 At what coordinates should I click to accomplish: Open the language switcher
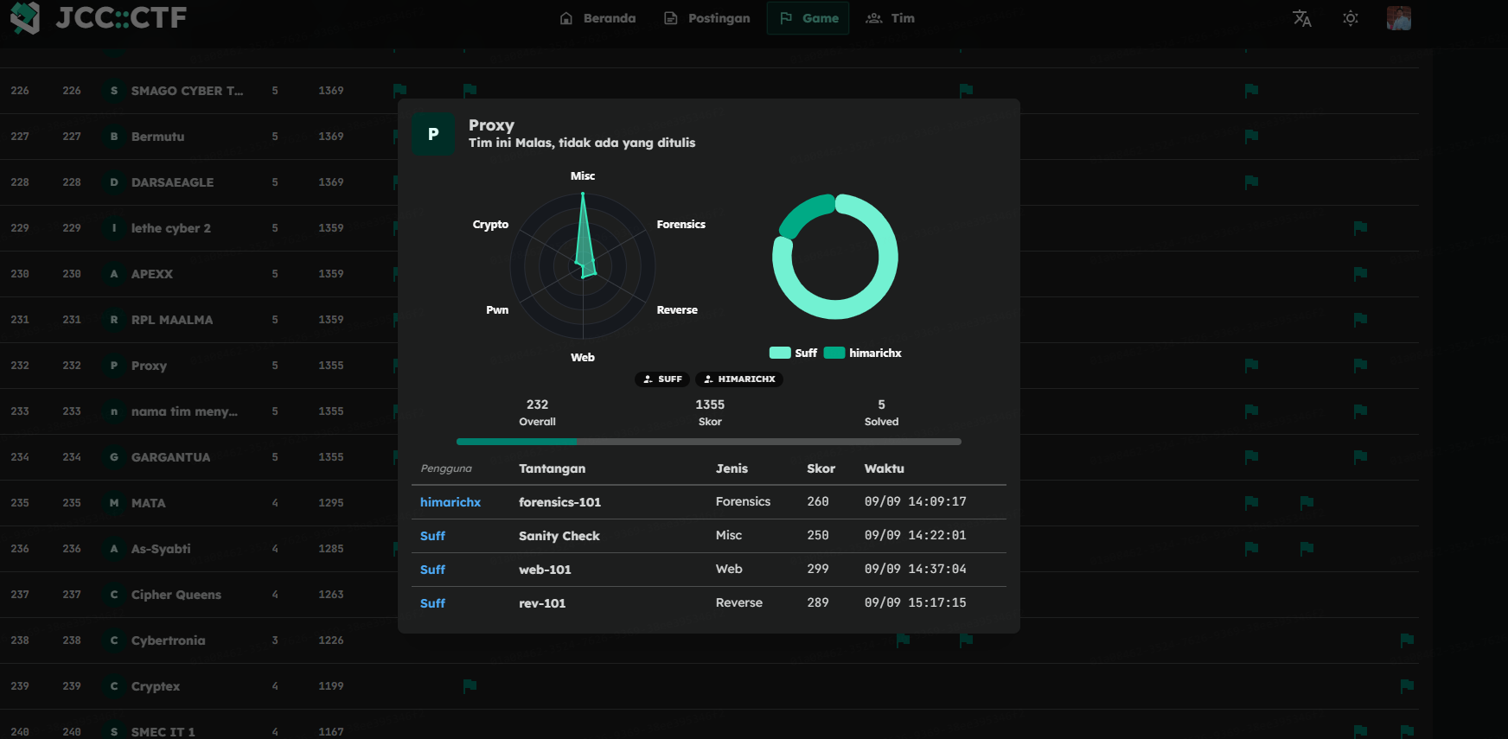tap(1301, 18)
